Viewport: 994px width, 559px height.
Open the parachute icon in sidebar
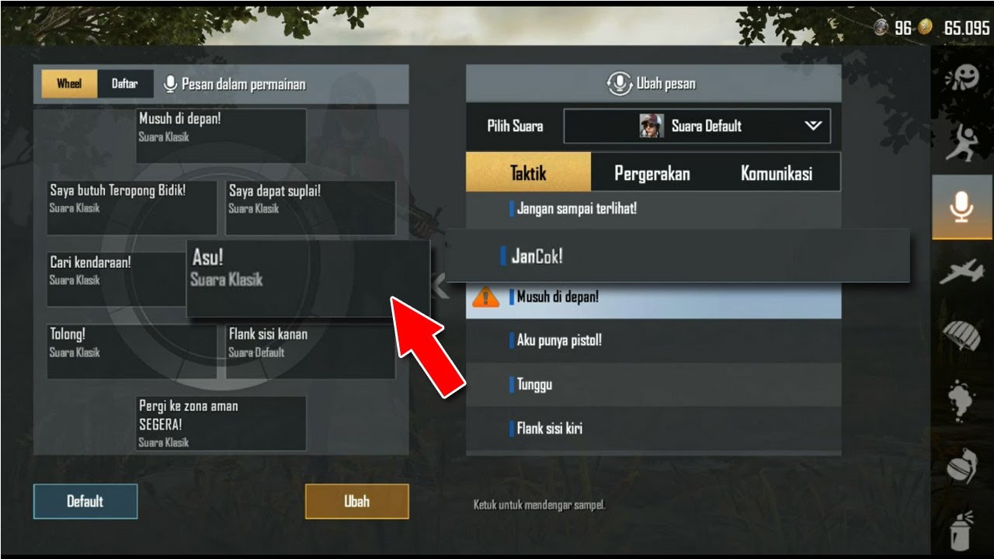point(961,336)
